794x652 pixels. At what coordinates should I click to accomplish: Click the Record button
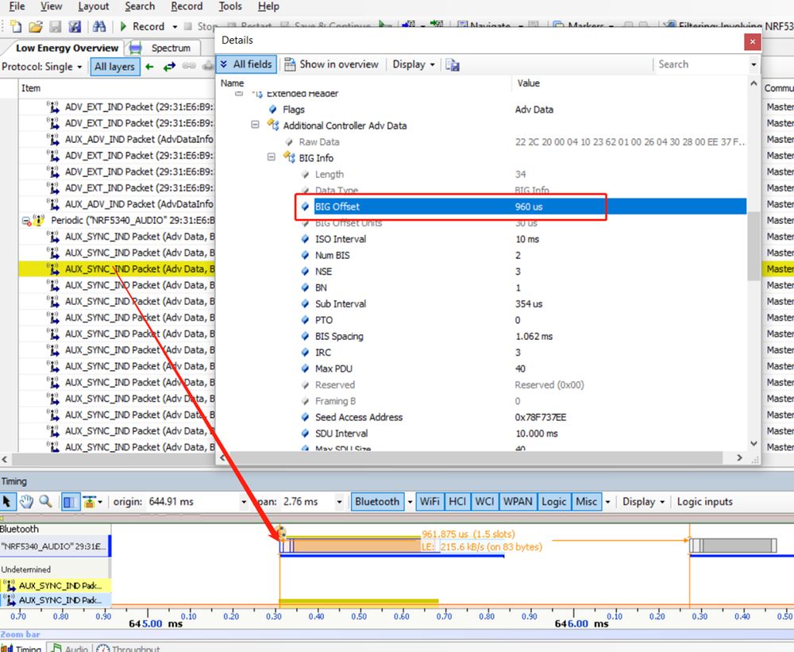142,26
